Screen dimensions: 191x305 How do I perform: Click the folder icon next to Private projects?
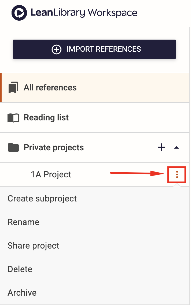coord(13,147)
